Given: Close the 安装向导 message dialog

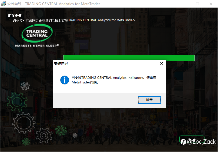Looking at the screenshot, I should click(162, 63).
